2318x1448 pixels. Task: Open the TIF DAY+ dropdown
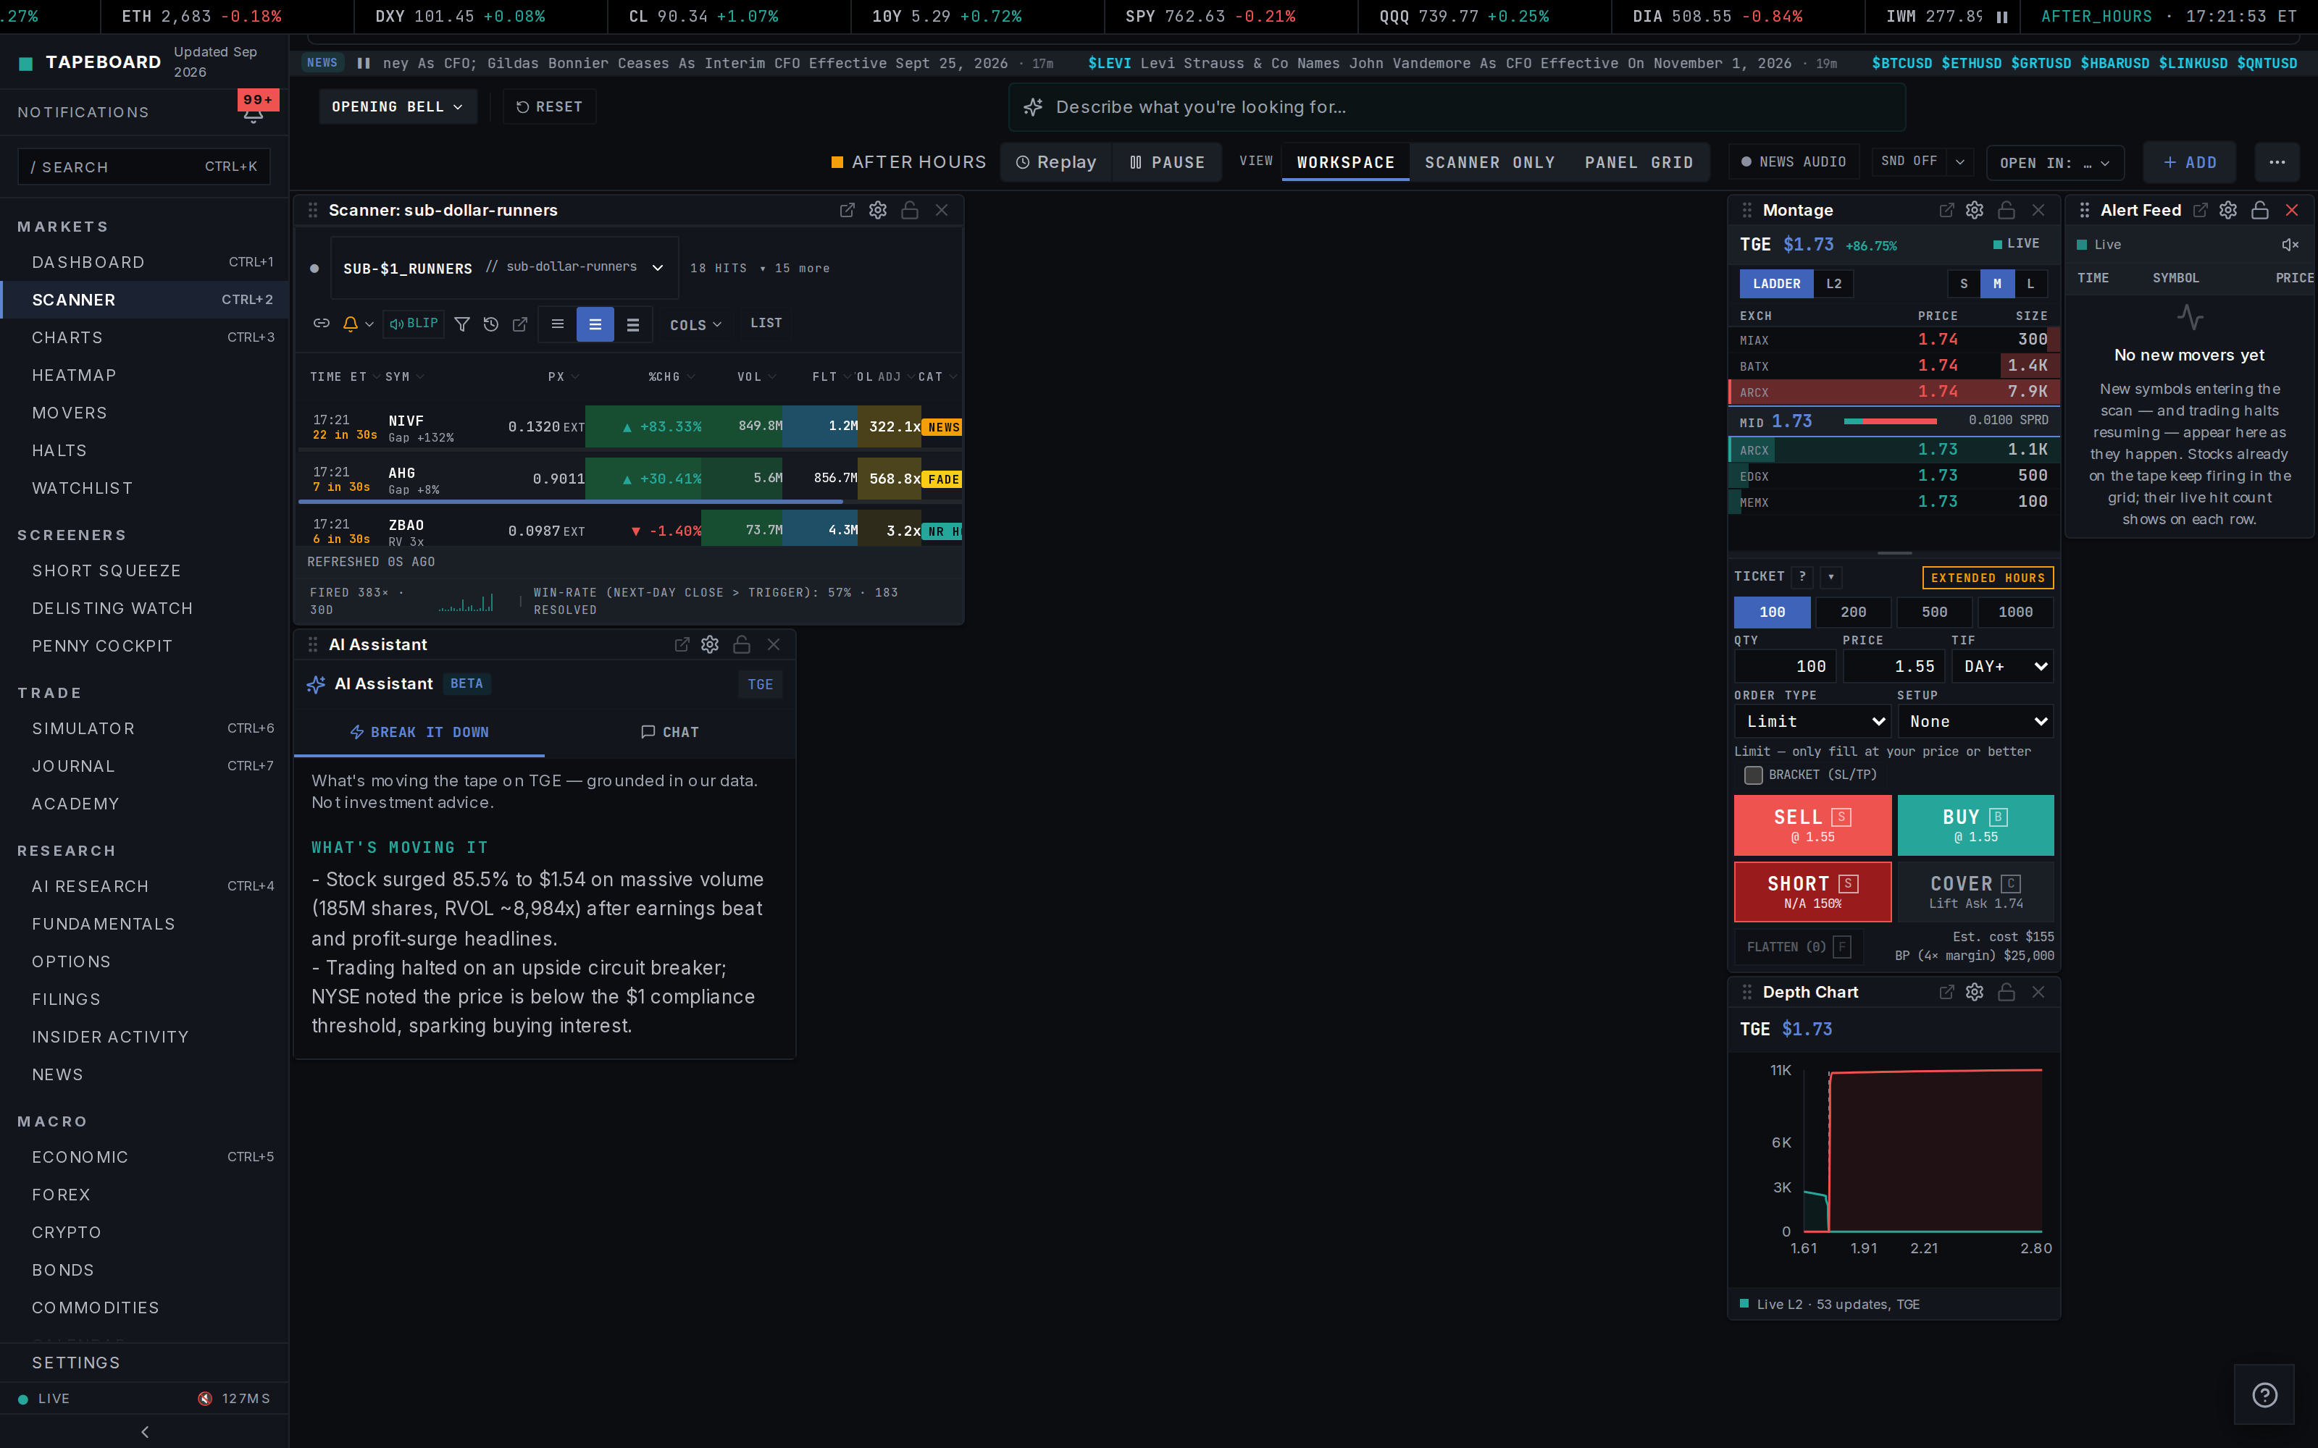click(2003, 667)
